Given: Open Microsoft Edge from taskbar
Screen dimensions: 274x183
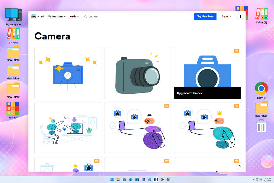Looking at the screenshot, I should click(131, 180).
